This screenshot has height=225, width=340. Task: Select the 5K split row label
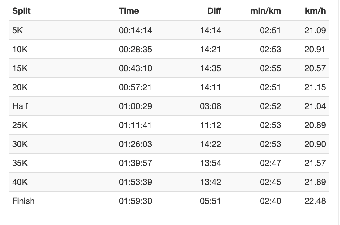pyautogui.click(x=17, y=30)
